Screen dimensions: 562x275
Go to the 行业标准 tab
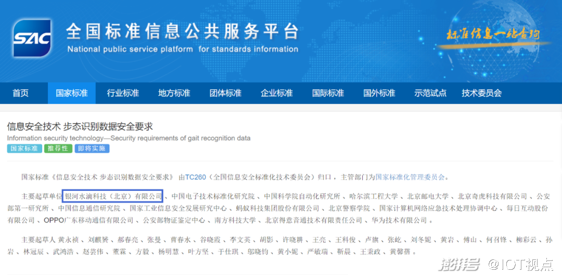[x=123, y=93]
